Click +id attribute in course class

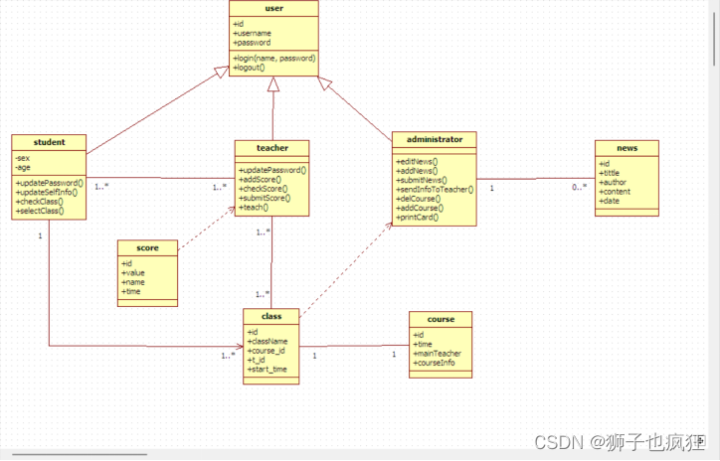click(x=419, y=335)
